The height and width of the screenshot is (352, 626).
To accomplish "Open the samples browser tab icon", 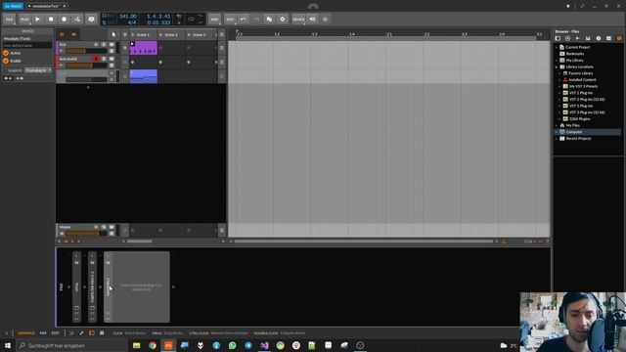I will pos(578,38).
